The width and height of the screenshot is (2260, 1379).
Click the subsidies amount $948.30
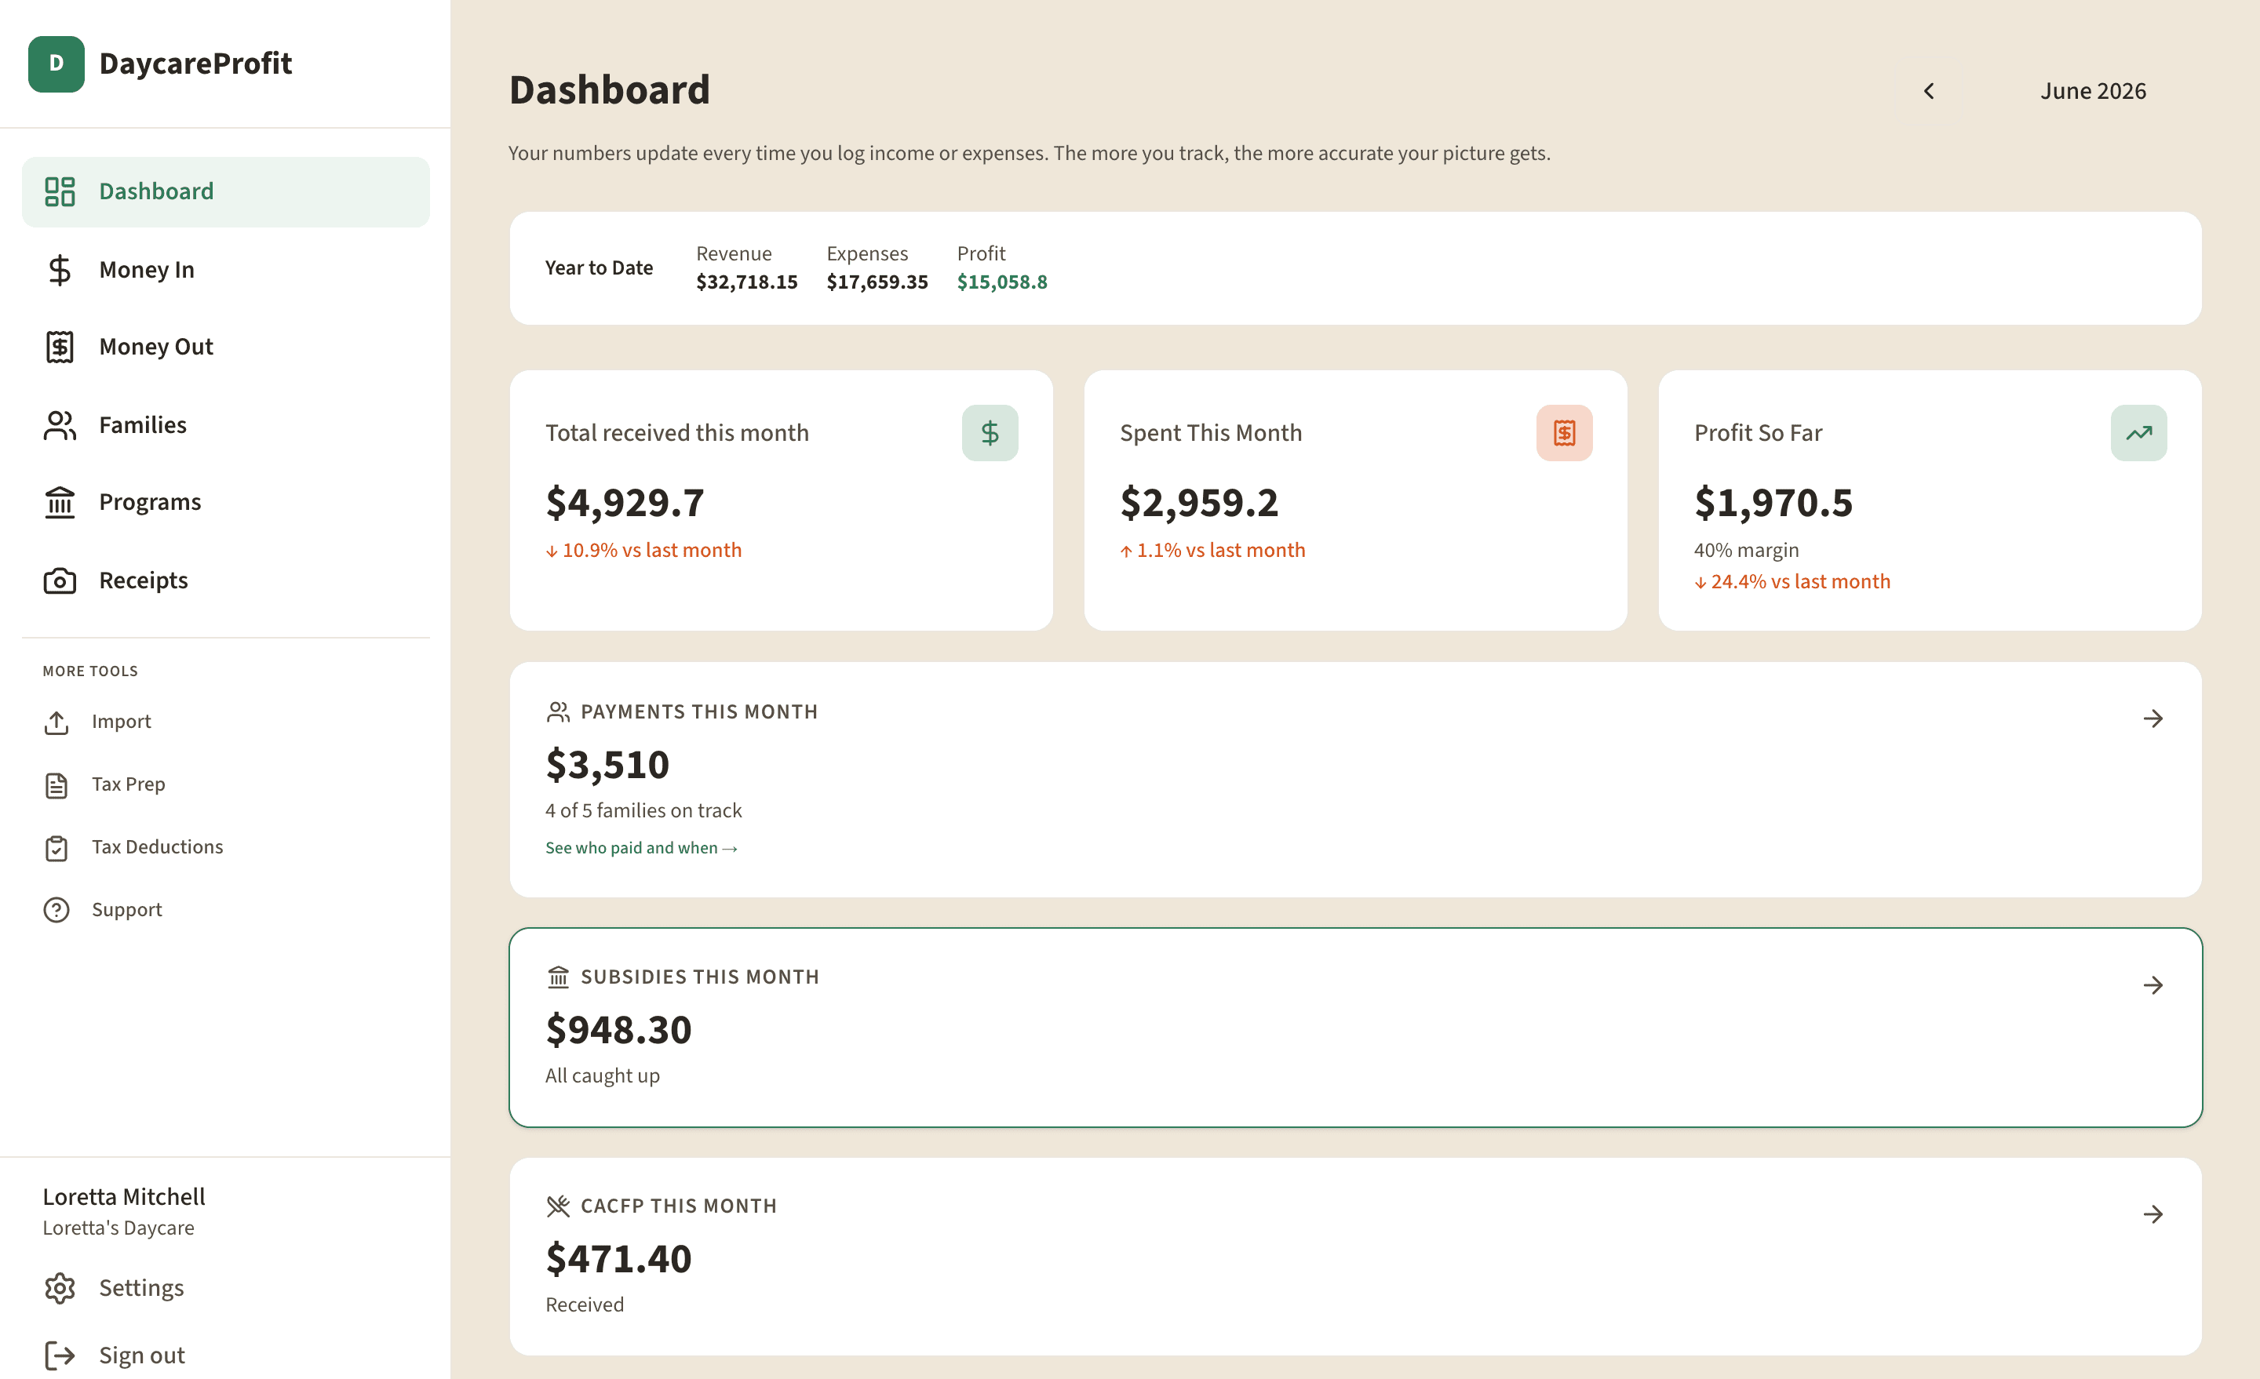coord(618,1030)
